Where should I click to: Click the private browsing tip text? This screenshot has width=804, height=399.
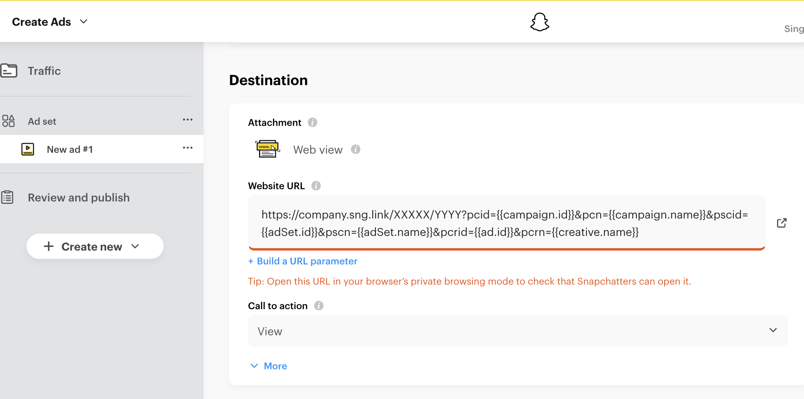click(470, 281)
